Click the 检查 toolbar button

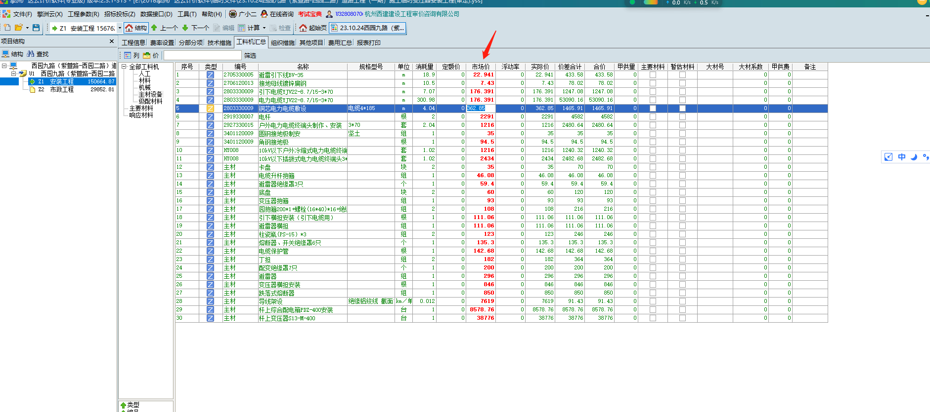pyautogui.click(x=280, y=28)
